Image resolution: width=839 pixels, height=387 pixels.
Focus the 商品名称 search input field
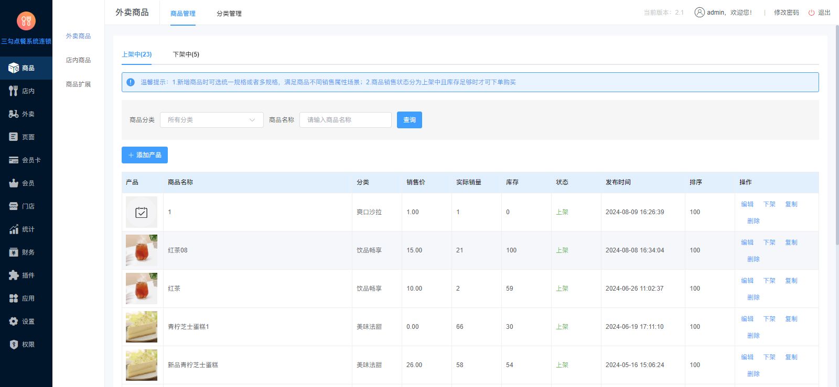(x=346, y=120)
